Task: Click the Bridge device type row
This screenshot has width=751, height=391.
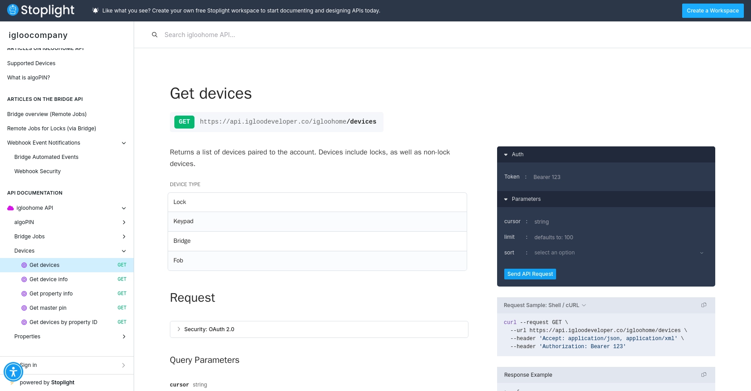Action: click(317, 241)
